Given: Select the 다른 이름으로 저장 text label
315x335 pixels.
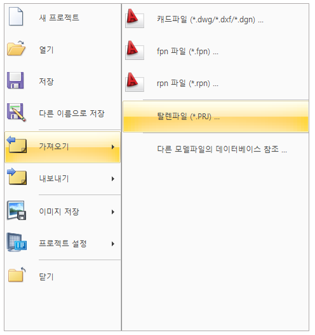Looking at the screenshot, I should (72, 113).
